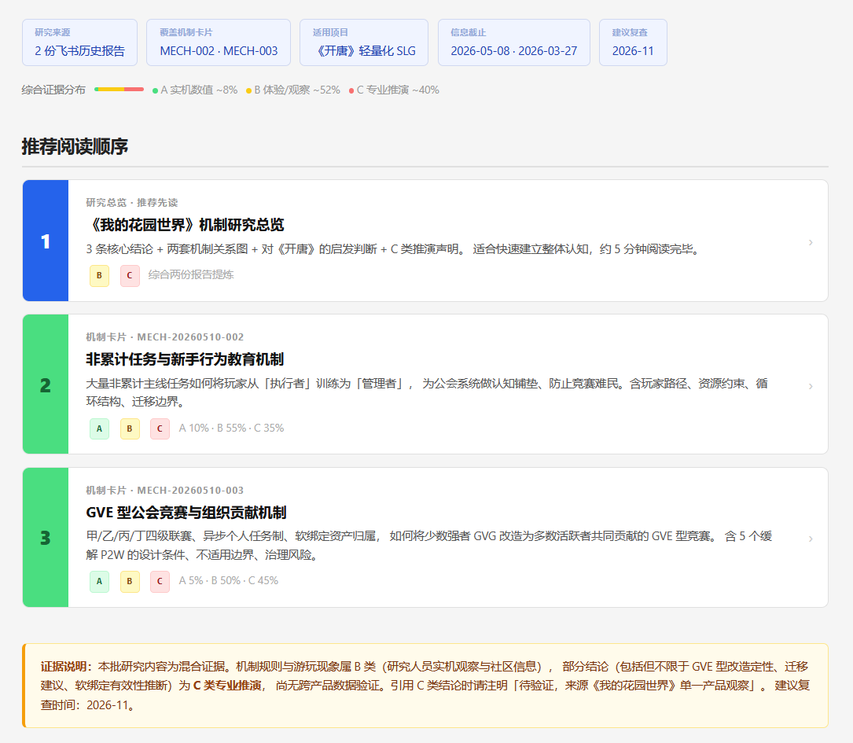
Task: Click 综合证据分布 label
Action: tap(54, 90)
